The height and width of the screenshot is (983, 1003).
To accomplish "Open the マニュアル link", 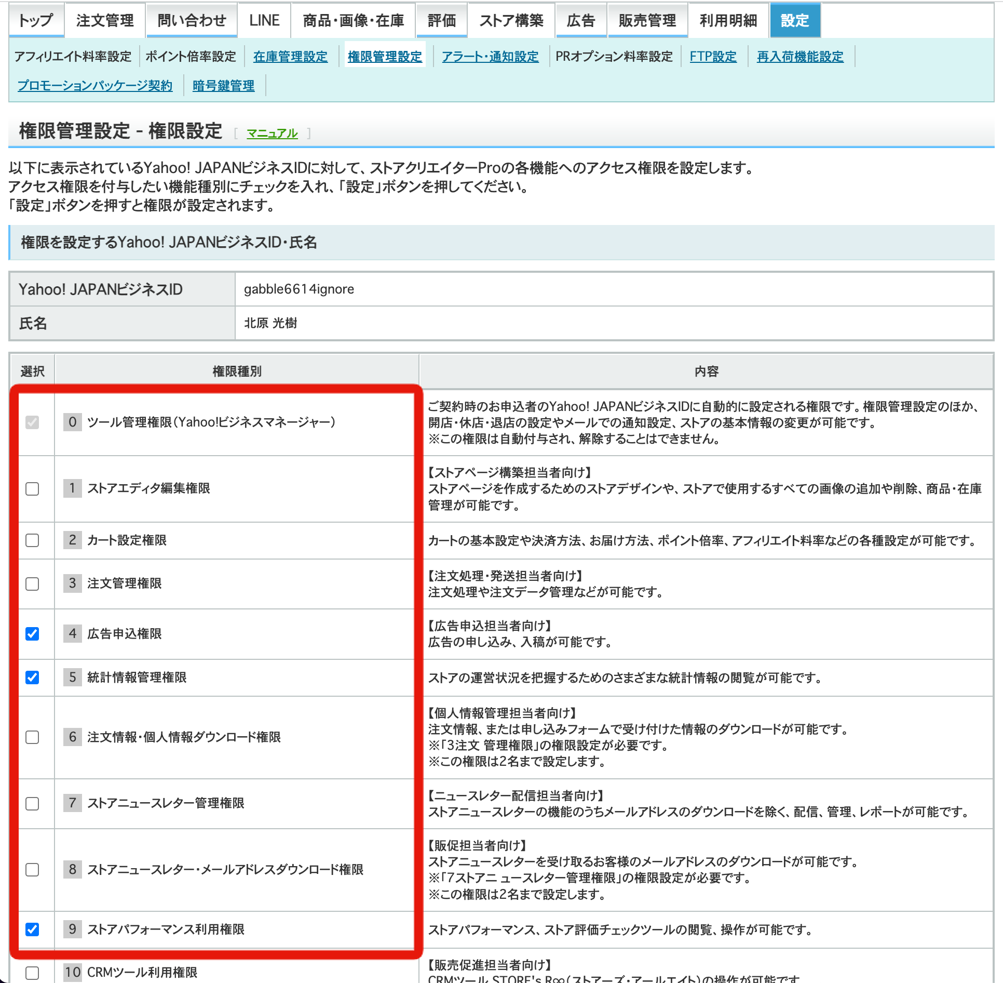I will (272, 133).
